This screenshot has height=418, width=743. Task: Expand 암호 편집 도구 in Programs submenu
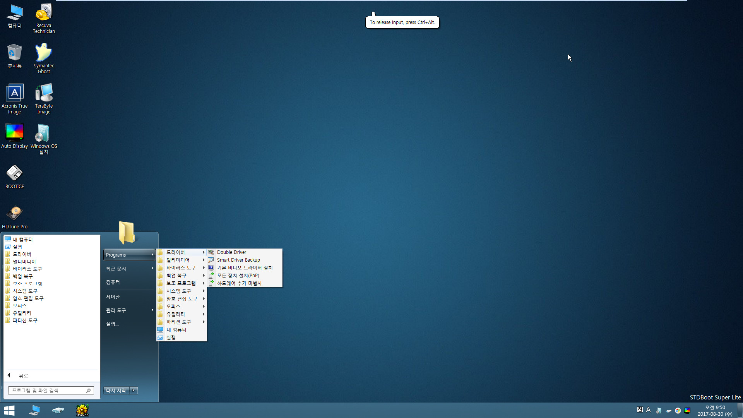click(181, 299)
